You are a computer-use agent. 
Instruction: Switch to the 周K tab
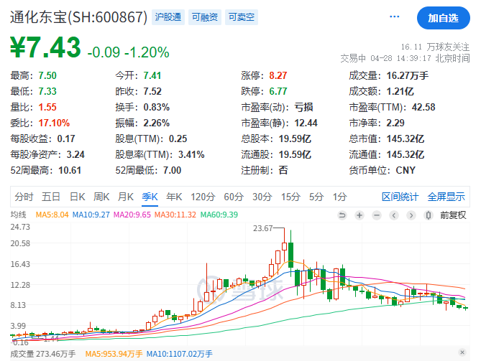pyautogui.click(x=101, y=197)
